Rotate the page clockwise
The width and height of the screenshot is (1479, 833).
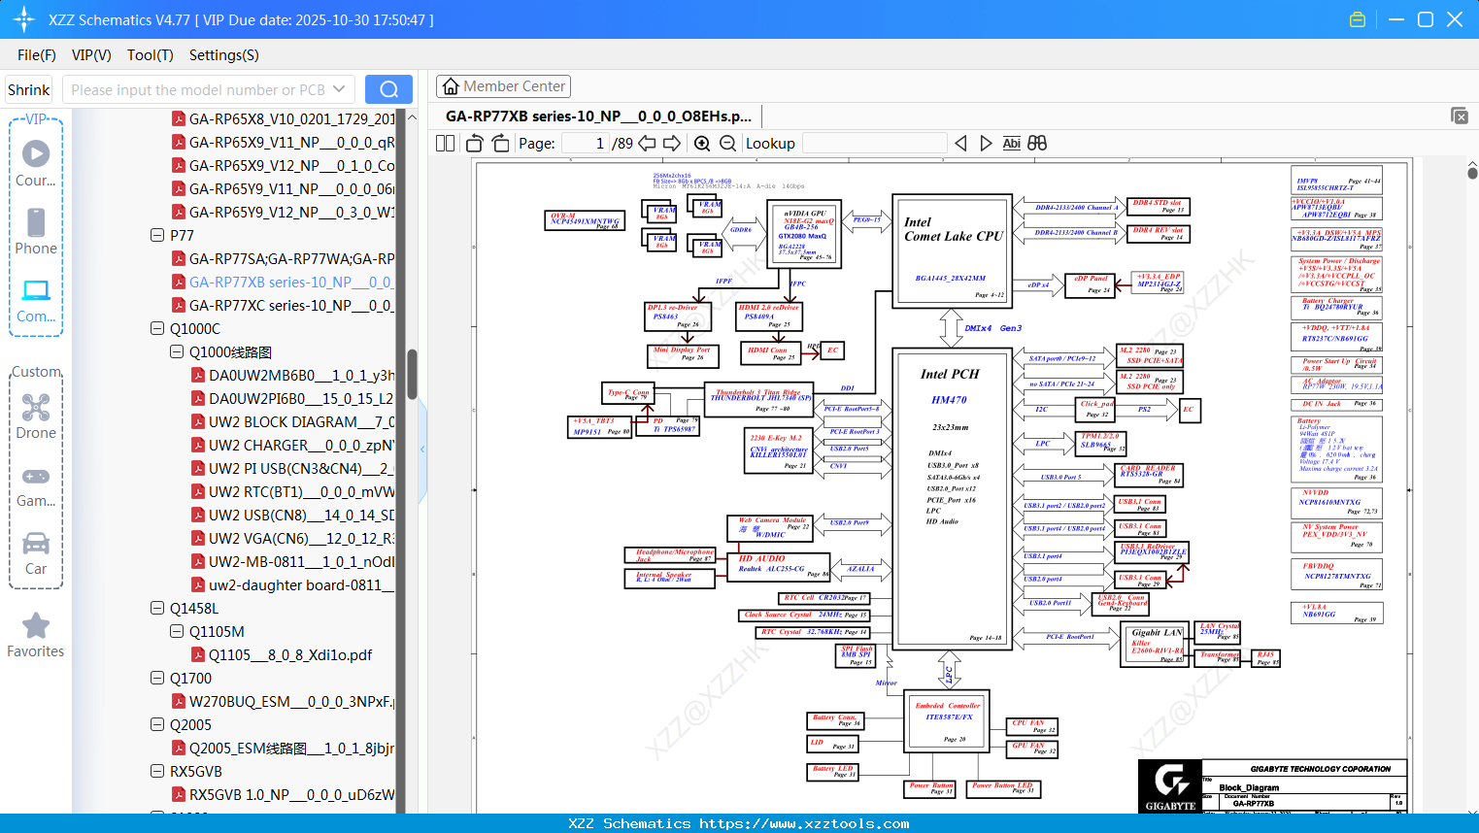[x=501, y=144]
